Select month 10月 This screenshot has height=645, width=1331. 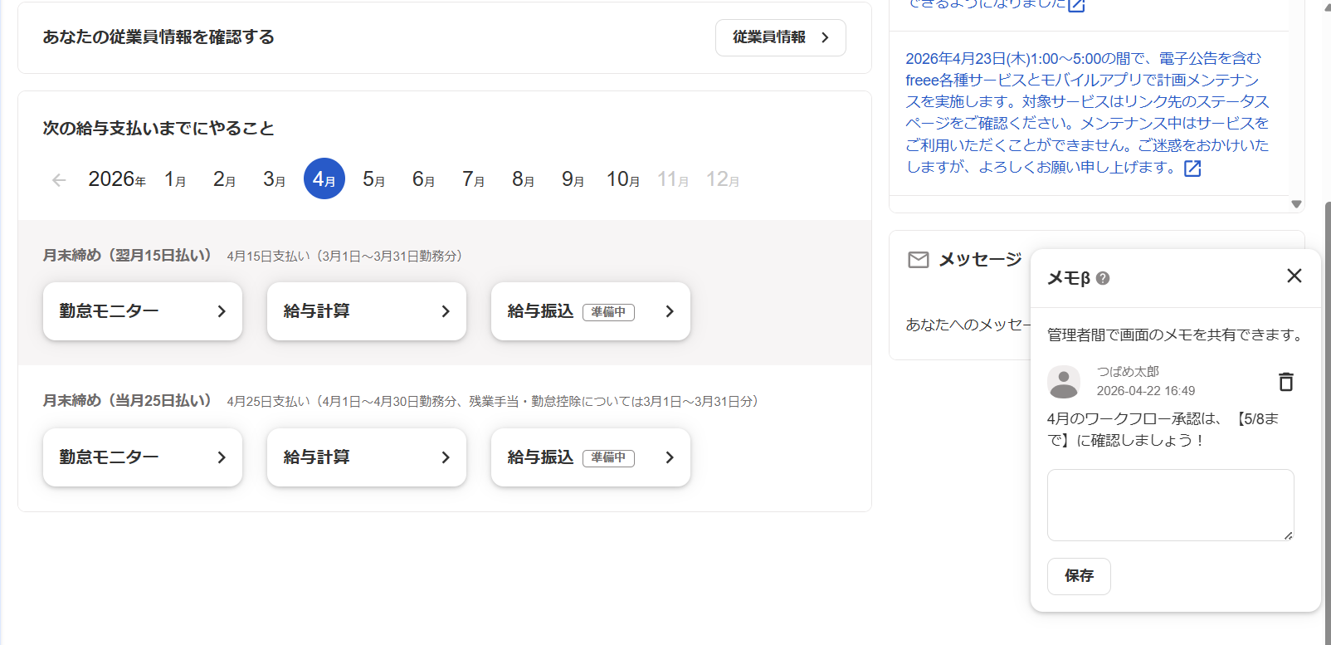click(623, 179)
